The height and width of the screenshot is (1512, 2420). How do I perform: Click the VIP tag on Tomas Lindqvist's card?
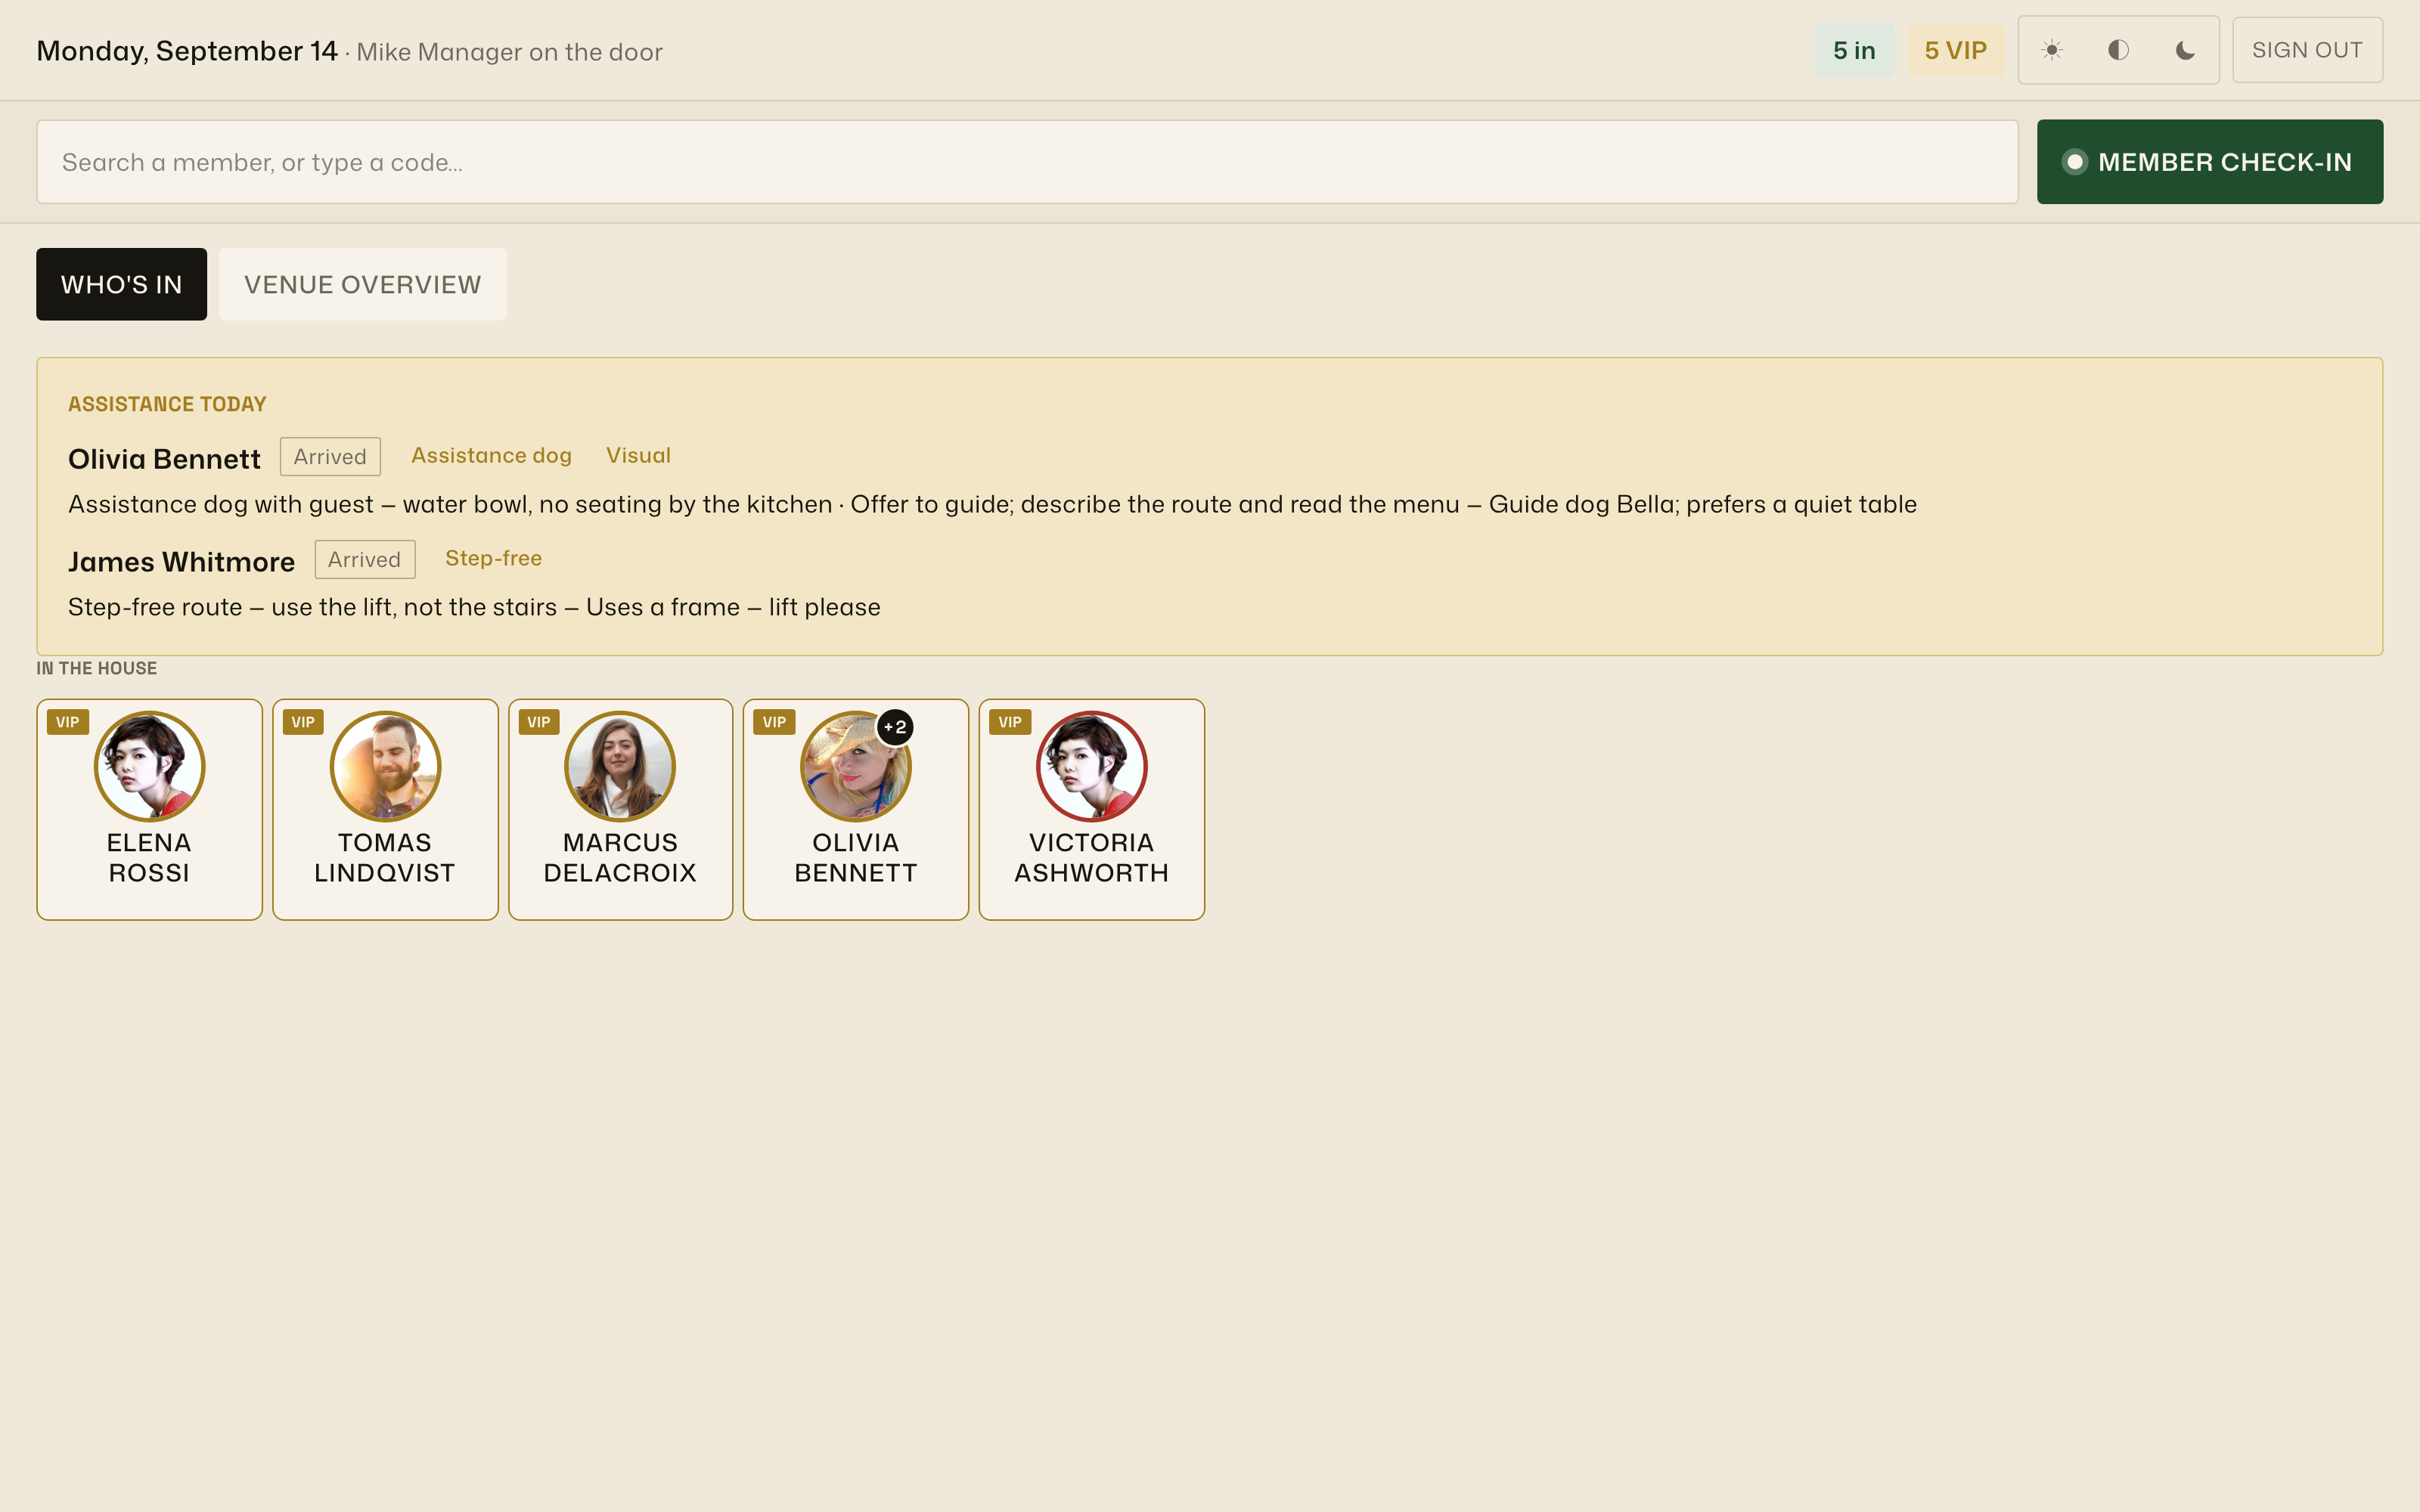303,722
